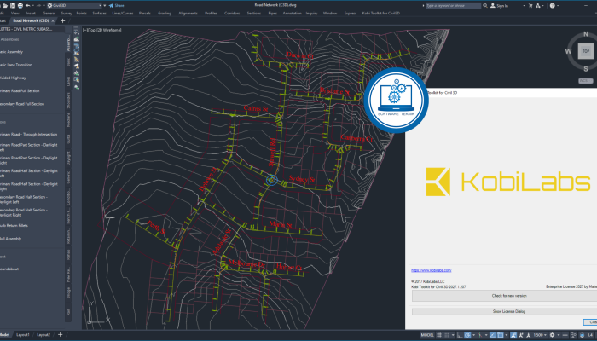Image resolution: width=597 pixels, height=341 pixels.
Task: Click the W compass label on the ViewCube
Action: pyautogui.click(x=568, y=51)
